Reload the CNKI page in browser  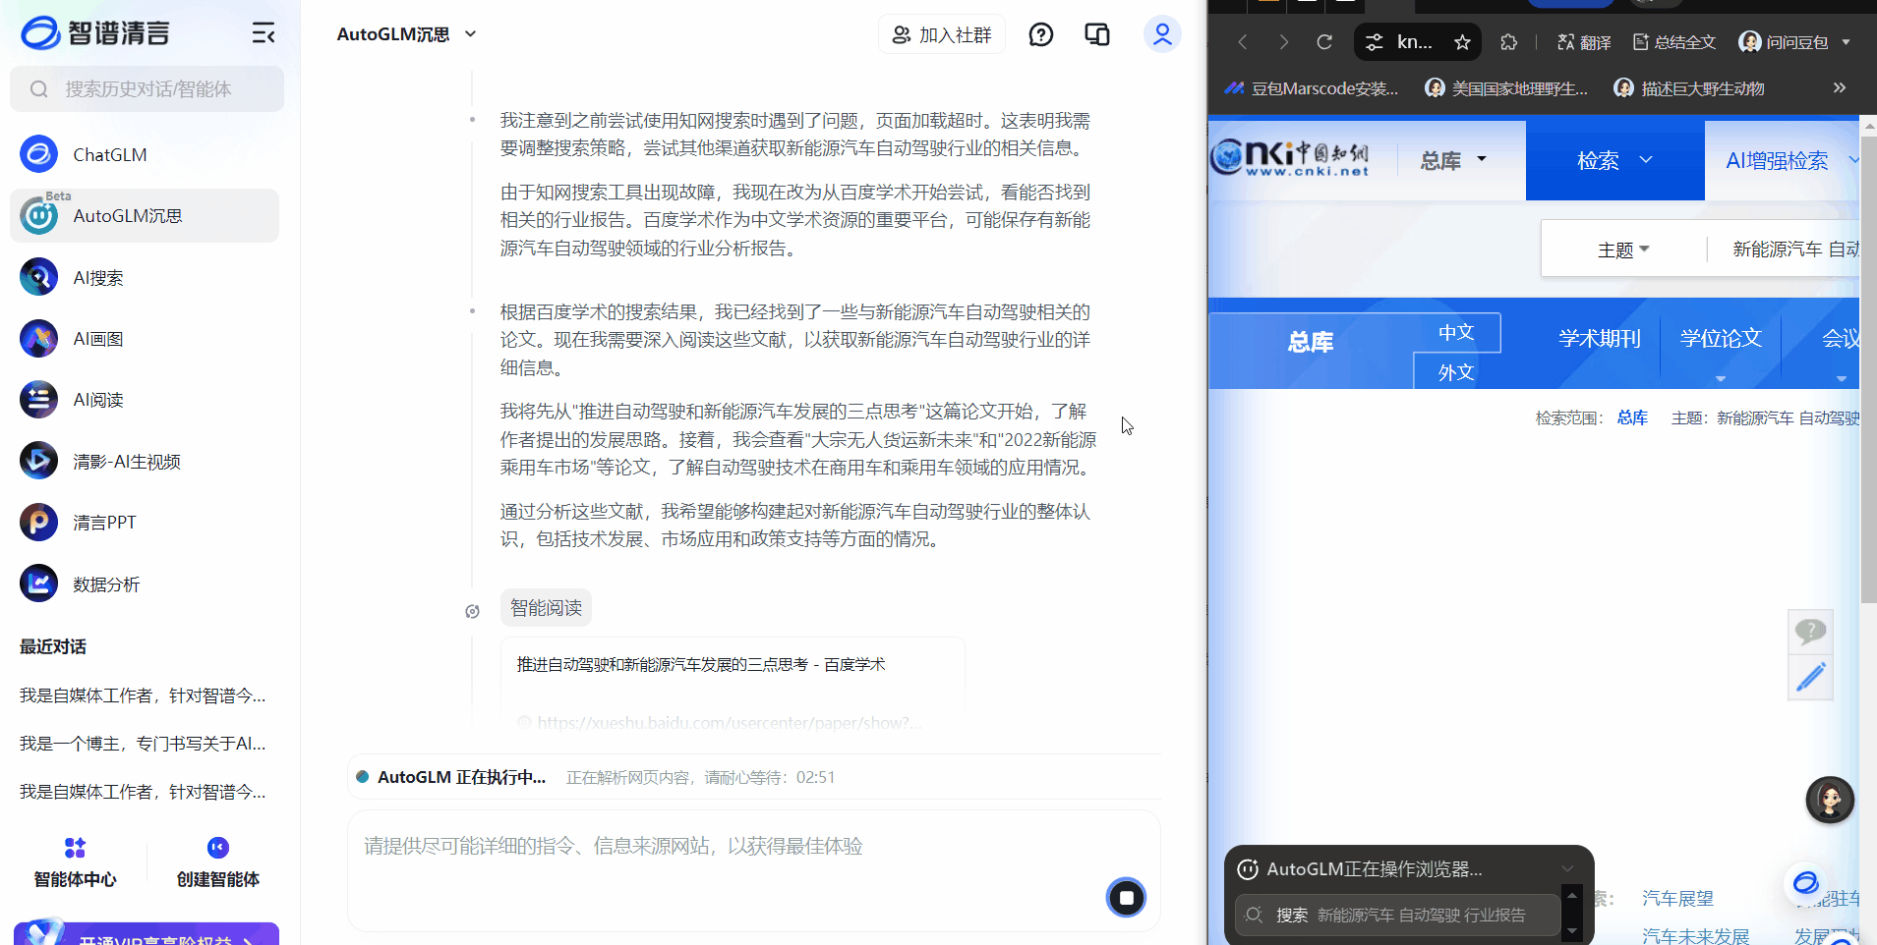[1324, 42]
